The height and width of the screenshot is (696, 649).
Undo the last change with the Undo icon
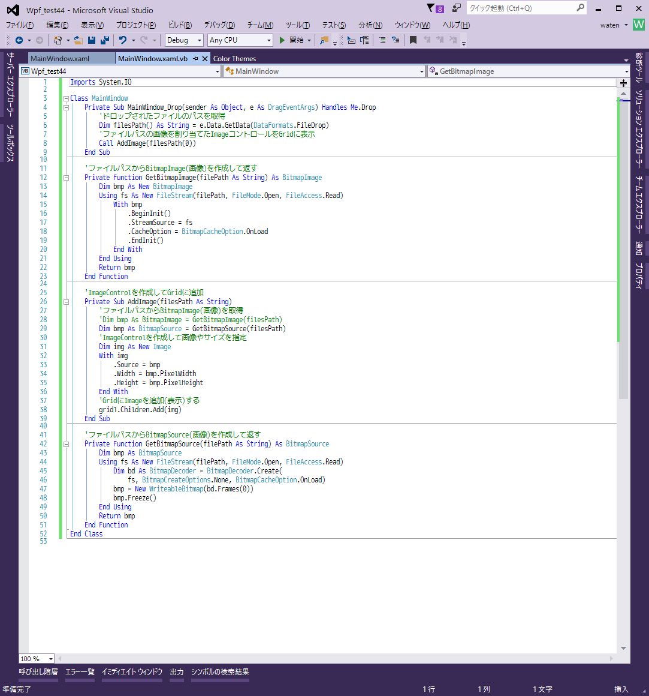click(x=123, y=40)
